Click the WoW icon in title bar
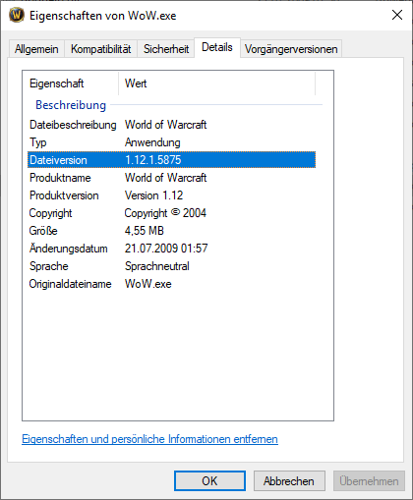Screen dimensions: 413x500 [17, 15]
